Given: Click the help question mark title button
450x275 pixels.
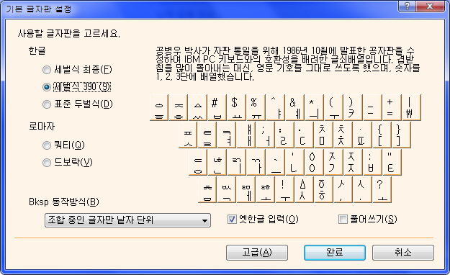Looking at the screenshot, I should (x=407, y=6).
